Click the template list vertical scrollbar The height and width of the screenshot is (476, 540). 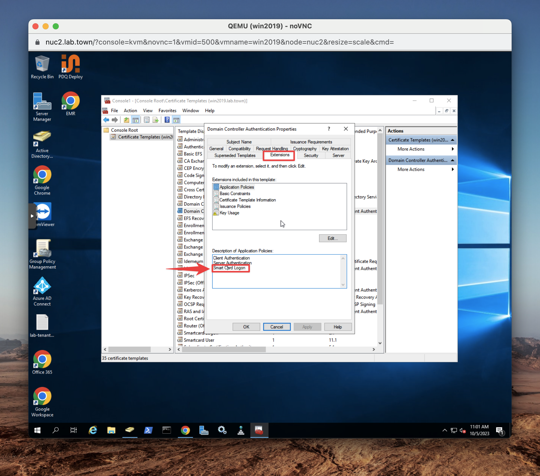tap(380, 219)
